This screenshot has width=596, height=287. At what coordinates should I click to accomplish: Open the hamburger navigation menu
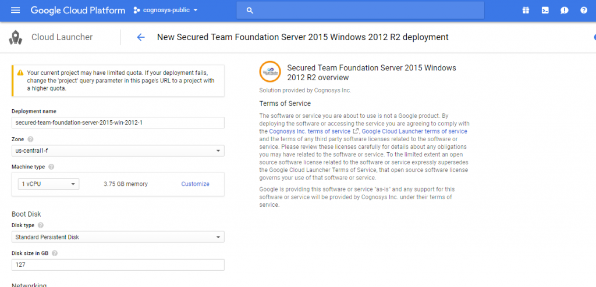click(x=16, y=10)
